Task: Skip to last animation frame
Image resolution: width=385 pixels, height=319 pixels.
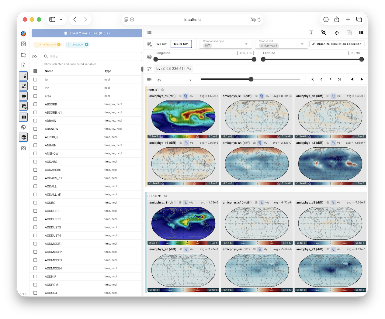Action: click(x=339, y=79)
